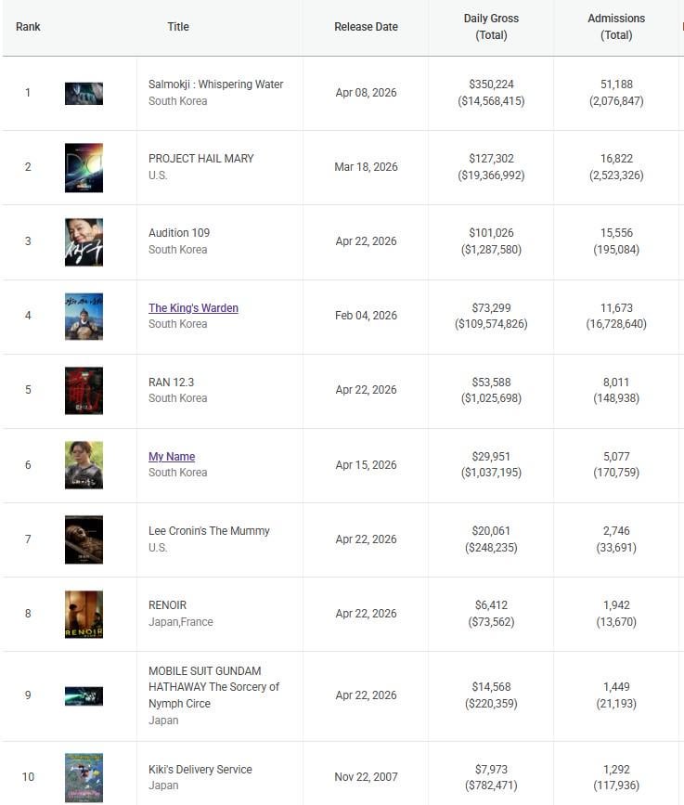Screen dimensions: 684x805
Task: Open the Salmokji: Whispering Water poster thumbnail
Action: point(84,93)
